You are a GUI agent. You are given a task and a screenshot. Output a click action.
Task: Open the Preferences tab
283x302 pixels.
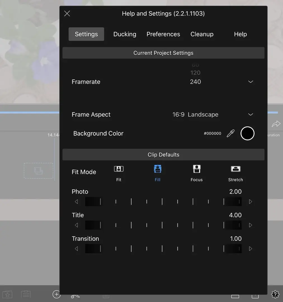coord(163,34)
